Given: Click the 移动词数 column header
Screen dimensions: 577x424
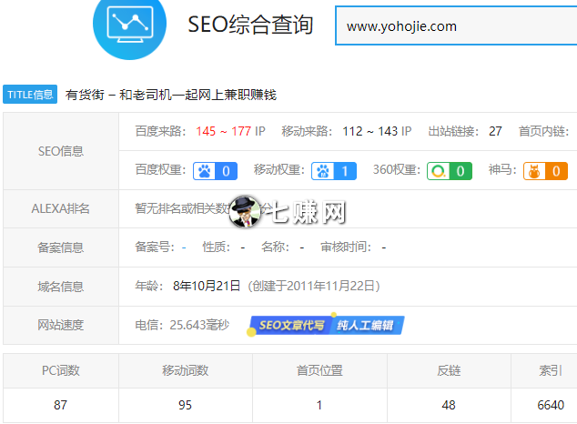Looking at the screenshot, I should click(186, 370).
